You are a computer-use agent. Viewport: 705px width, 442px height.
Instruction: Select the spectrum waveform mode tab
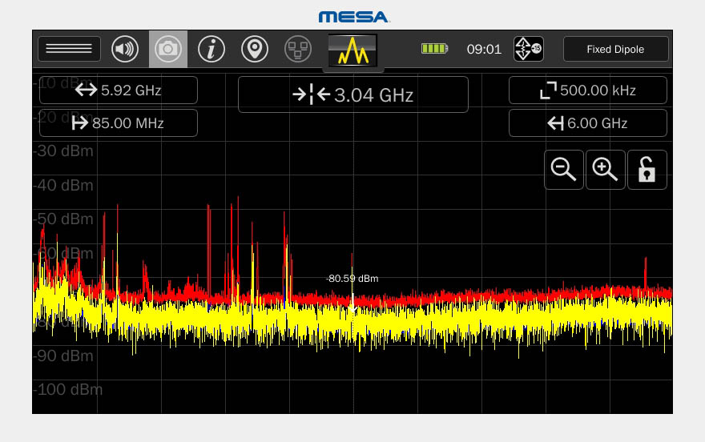[352, 50]
